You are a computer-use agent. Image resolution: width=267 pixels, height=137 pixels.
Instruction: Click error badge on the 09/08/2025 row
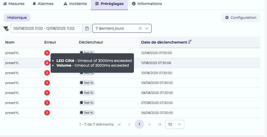[x=47, y=83]
